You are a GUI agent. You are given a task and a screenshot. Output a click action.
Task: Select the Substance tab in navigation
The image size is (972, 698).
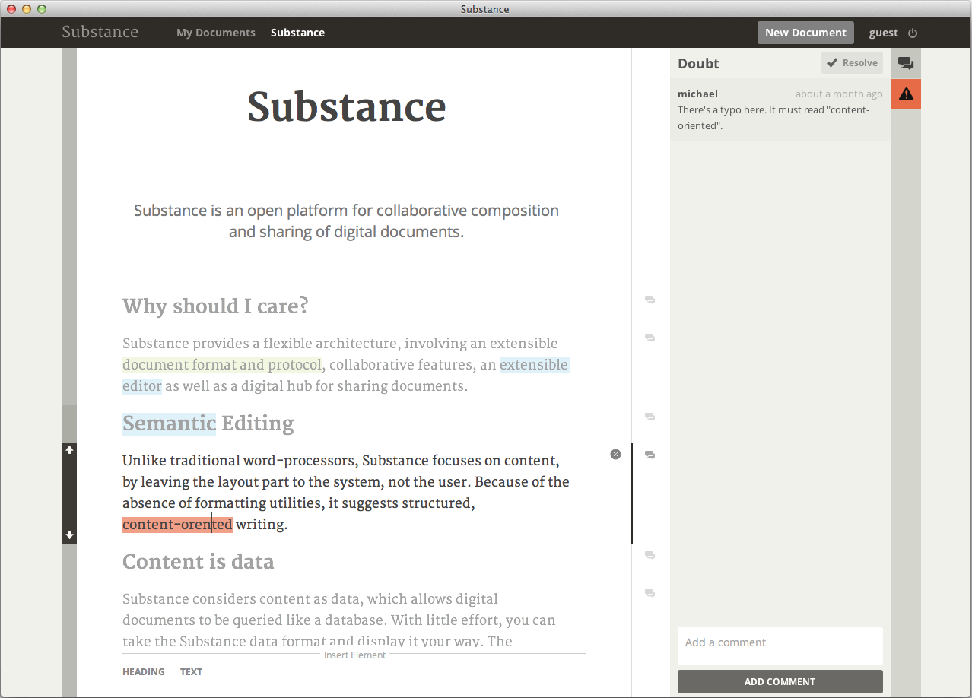pos(297,33)
